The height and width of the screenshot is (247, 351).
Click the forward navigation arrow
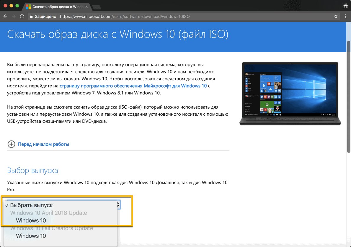[14, 16]
